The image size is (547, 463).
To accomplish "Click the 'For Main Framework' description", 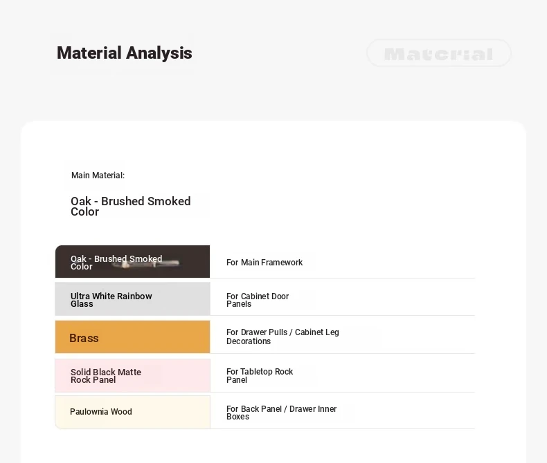I will (264, 263).
